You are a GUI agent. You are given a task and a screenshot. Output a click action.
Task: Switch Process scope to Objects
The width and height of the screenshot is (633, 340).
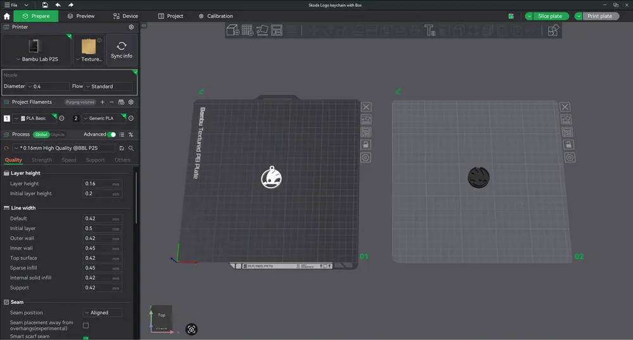(x=58, y=135)
